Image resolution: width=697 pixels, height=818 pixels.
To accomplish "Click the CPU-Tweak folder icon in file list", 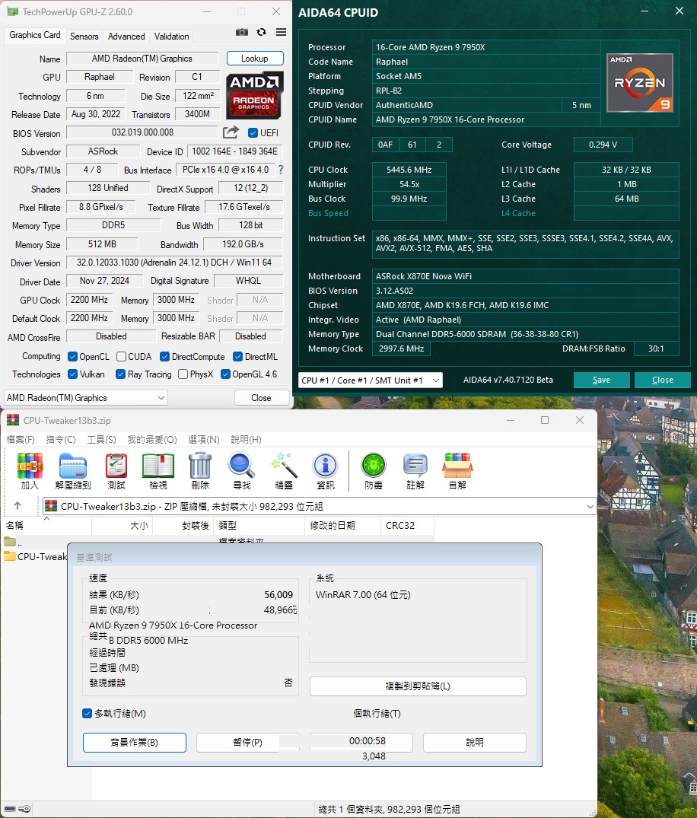I will 9,556.
